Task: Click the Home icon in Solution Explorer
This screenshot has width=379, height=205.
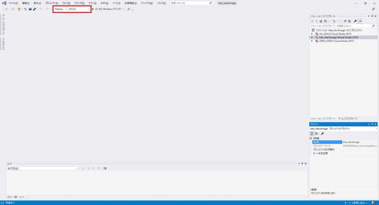Action: (321, 21)
